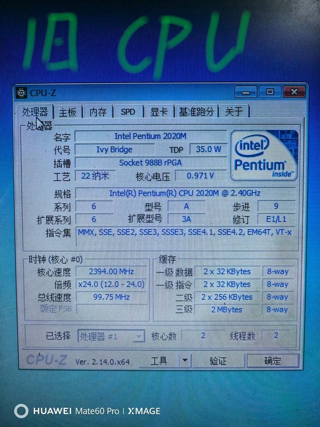
Task: Click the Intel Pentium Inside logo
Action: click(x=264, y=156)
